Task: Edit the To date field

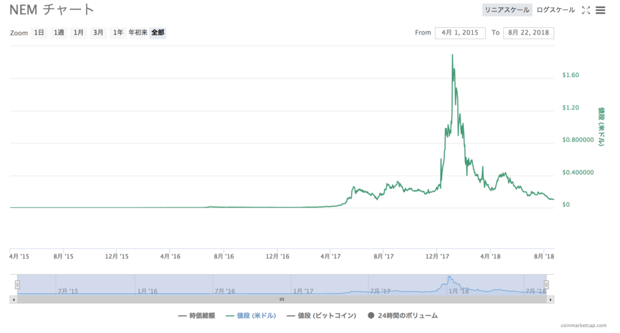Action: click(528, 33)
